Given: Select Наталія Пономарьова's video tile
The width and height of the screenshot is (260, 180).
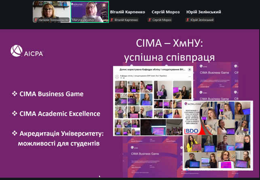Looking at the screenshot, I should coord(51,11).
